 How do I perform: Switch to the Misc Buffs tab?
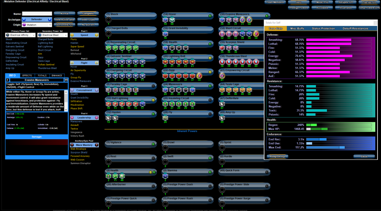click(x=297, y=29)
